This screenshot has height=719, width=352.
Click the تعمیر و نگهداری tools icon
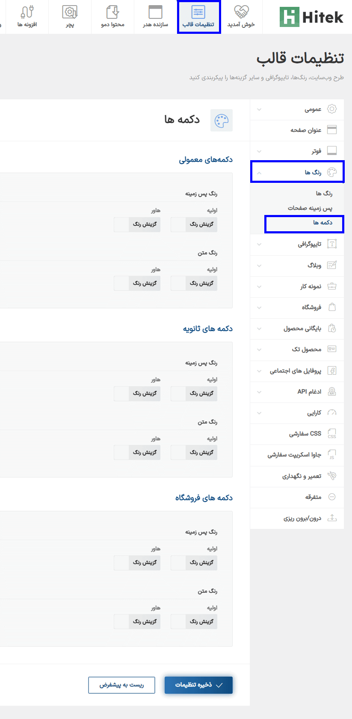click(332, 476)
